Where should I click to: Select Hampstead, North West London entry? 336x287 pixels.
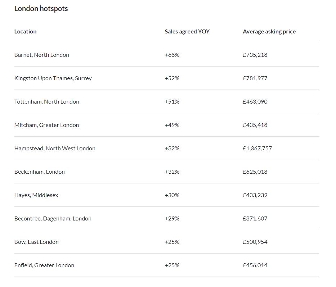55,148
